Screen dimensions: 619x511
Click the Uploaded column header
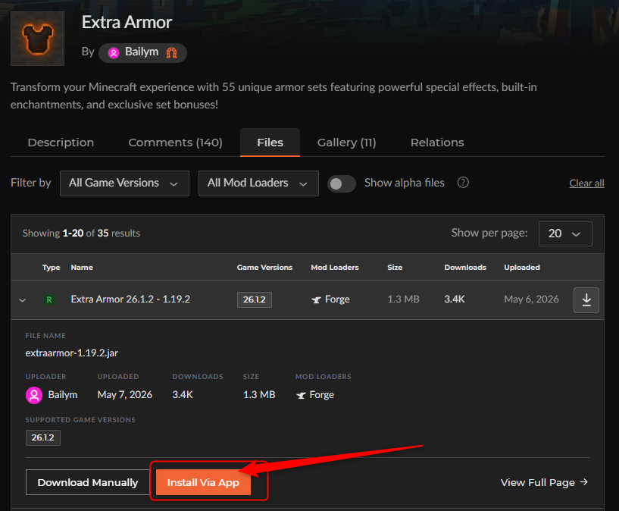[x=522, y=268]
